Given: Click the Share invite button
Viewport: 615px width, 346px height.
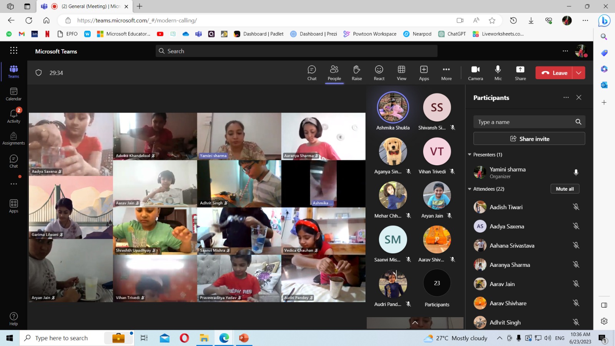Looking at the screenshot, I should coord(529,139).
